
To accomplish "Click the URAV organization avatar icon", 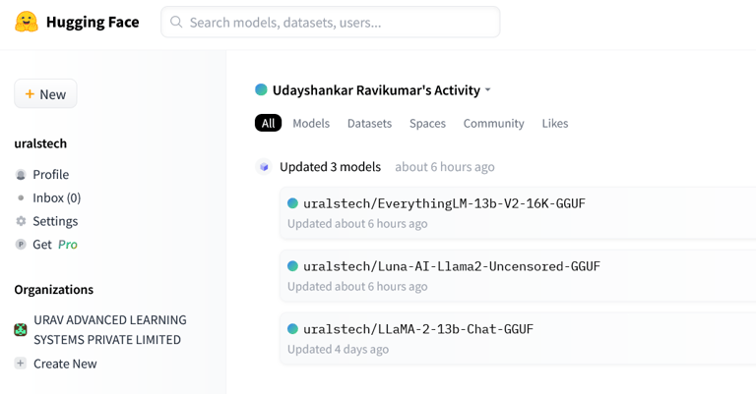I will click(21, 330).
